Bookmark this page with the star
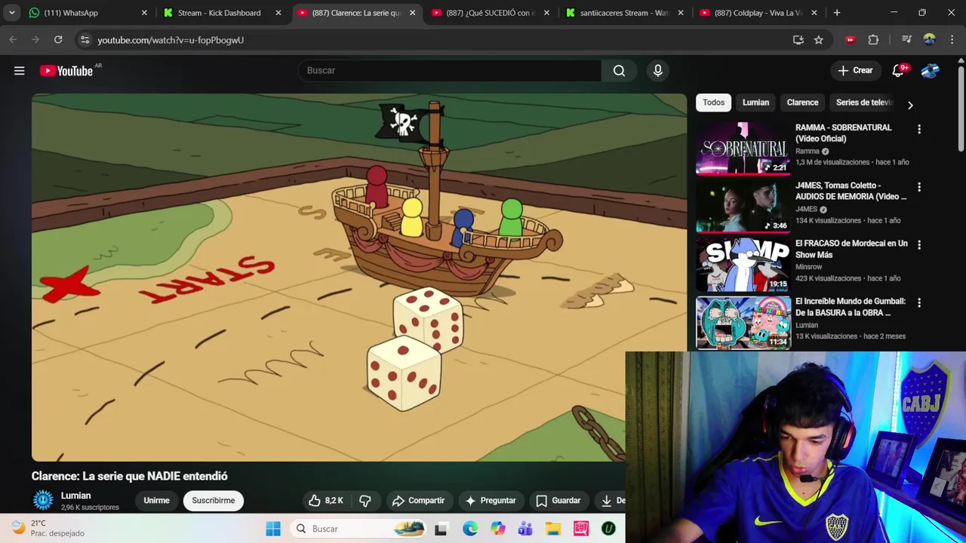Viewport: 966px width, 543px height. (x=819, y=40)
